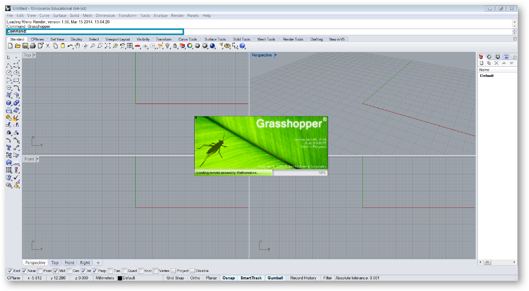Enable the Quad osnap checkbox
529x291 pixels.
click(124, 271)
